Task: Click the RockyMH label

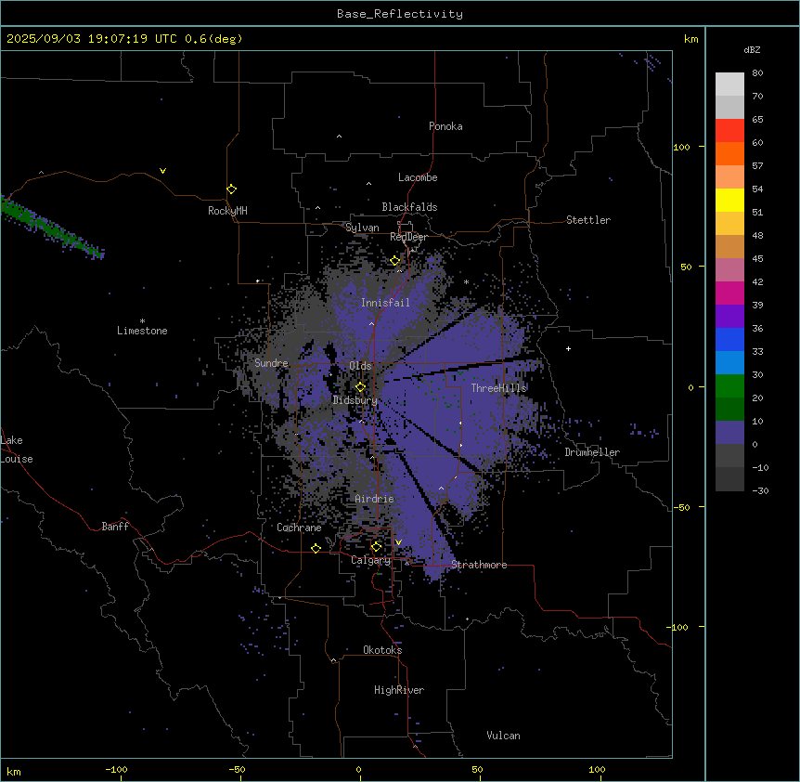Action: pos(227,211)
